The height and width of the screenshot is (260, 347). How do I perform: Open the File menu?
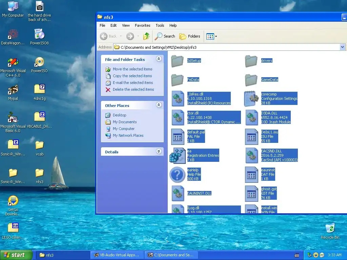(x=102, y=25)
